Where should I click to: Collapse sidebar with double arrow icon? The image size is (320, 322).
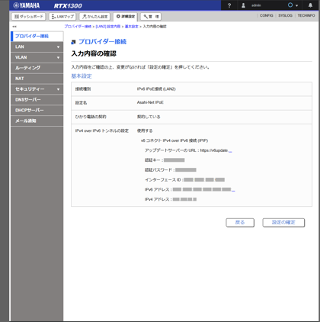(14, 27)
